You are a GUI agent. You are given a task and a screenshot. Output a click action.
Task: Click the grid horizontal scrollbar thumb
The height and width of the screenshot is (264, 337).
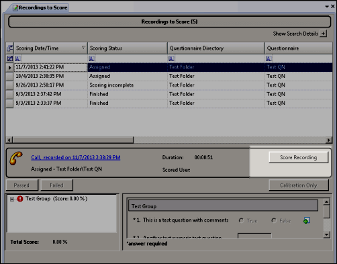pyautogui.click(x=73, y=140)
